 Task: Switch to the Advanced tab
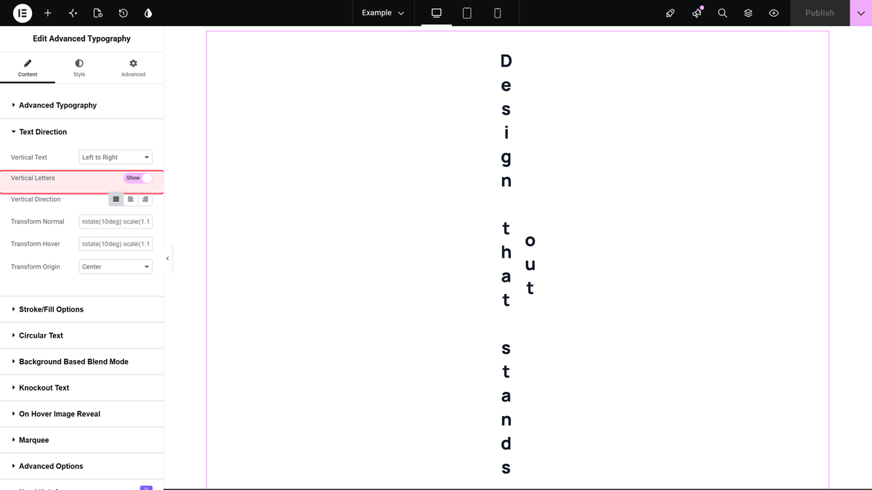point(133,68)
